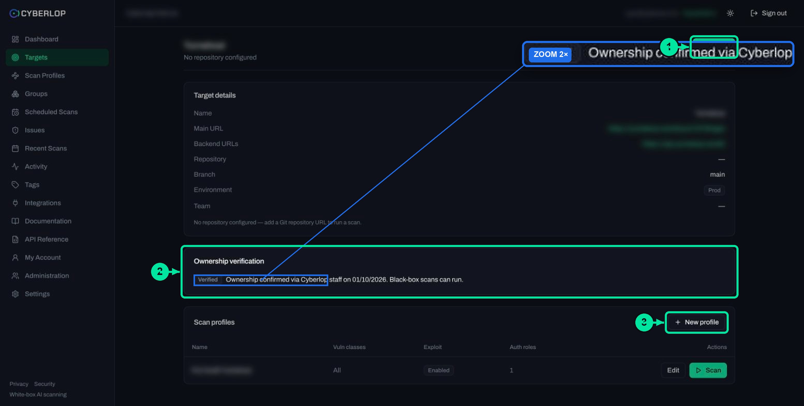Click the Integrations plug icon

click(15, 203)
